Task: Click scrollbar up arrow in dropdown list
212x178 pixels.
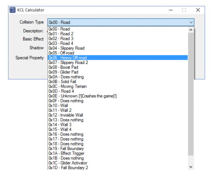Action: pos(191,30)
